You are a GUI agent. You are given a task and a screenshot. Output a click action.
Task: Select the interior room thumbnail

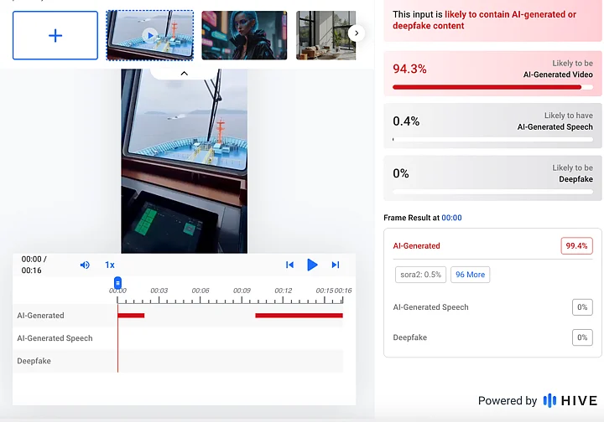coord(325,35)
